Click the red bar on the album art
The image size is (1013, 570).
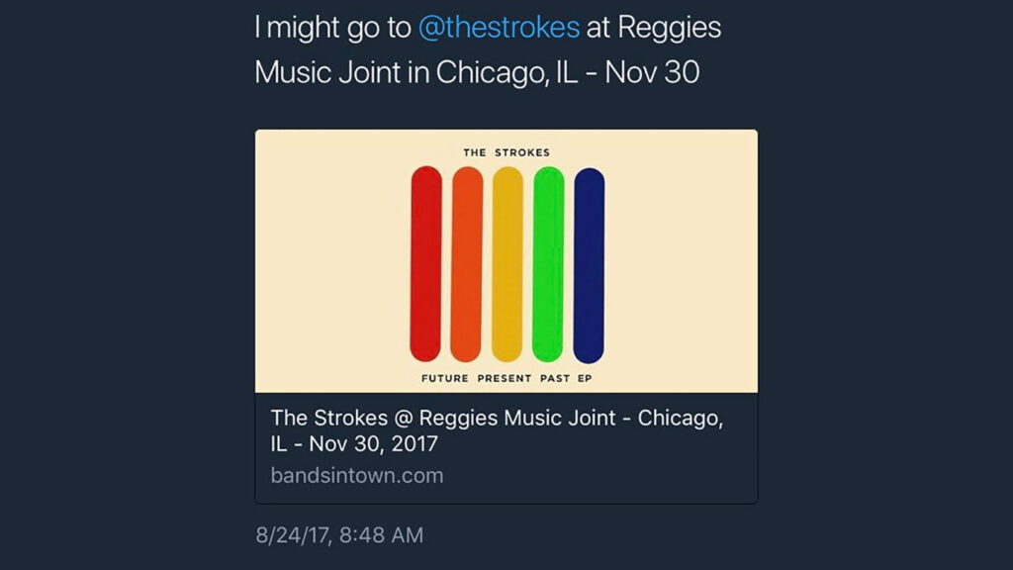click(x=425, y=264)
